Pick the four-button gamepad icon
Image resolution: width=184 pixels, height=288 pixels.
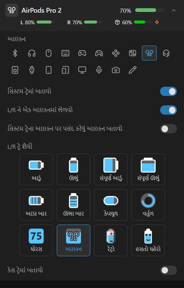[116, 53]
